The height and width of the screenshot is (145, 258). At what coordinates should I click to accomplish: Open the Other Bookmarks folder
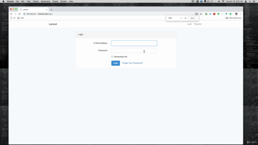tap(233, 18)
